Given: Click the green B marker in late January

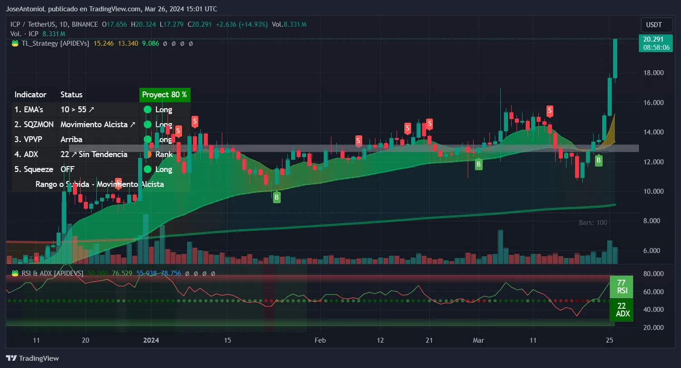Looking at the screenshot, I should click(277, 197).
